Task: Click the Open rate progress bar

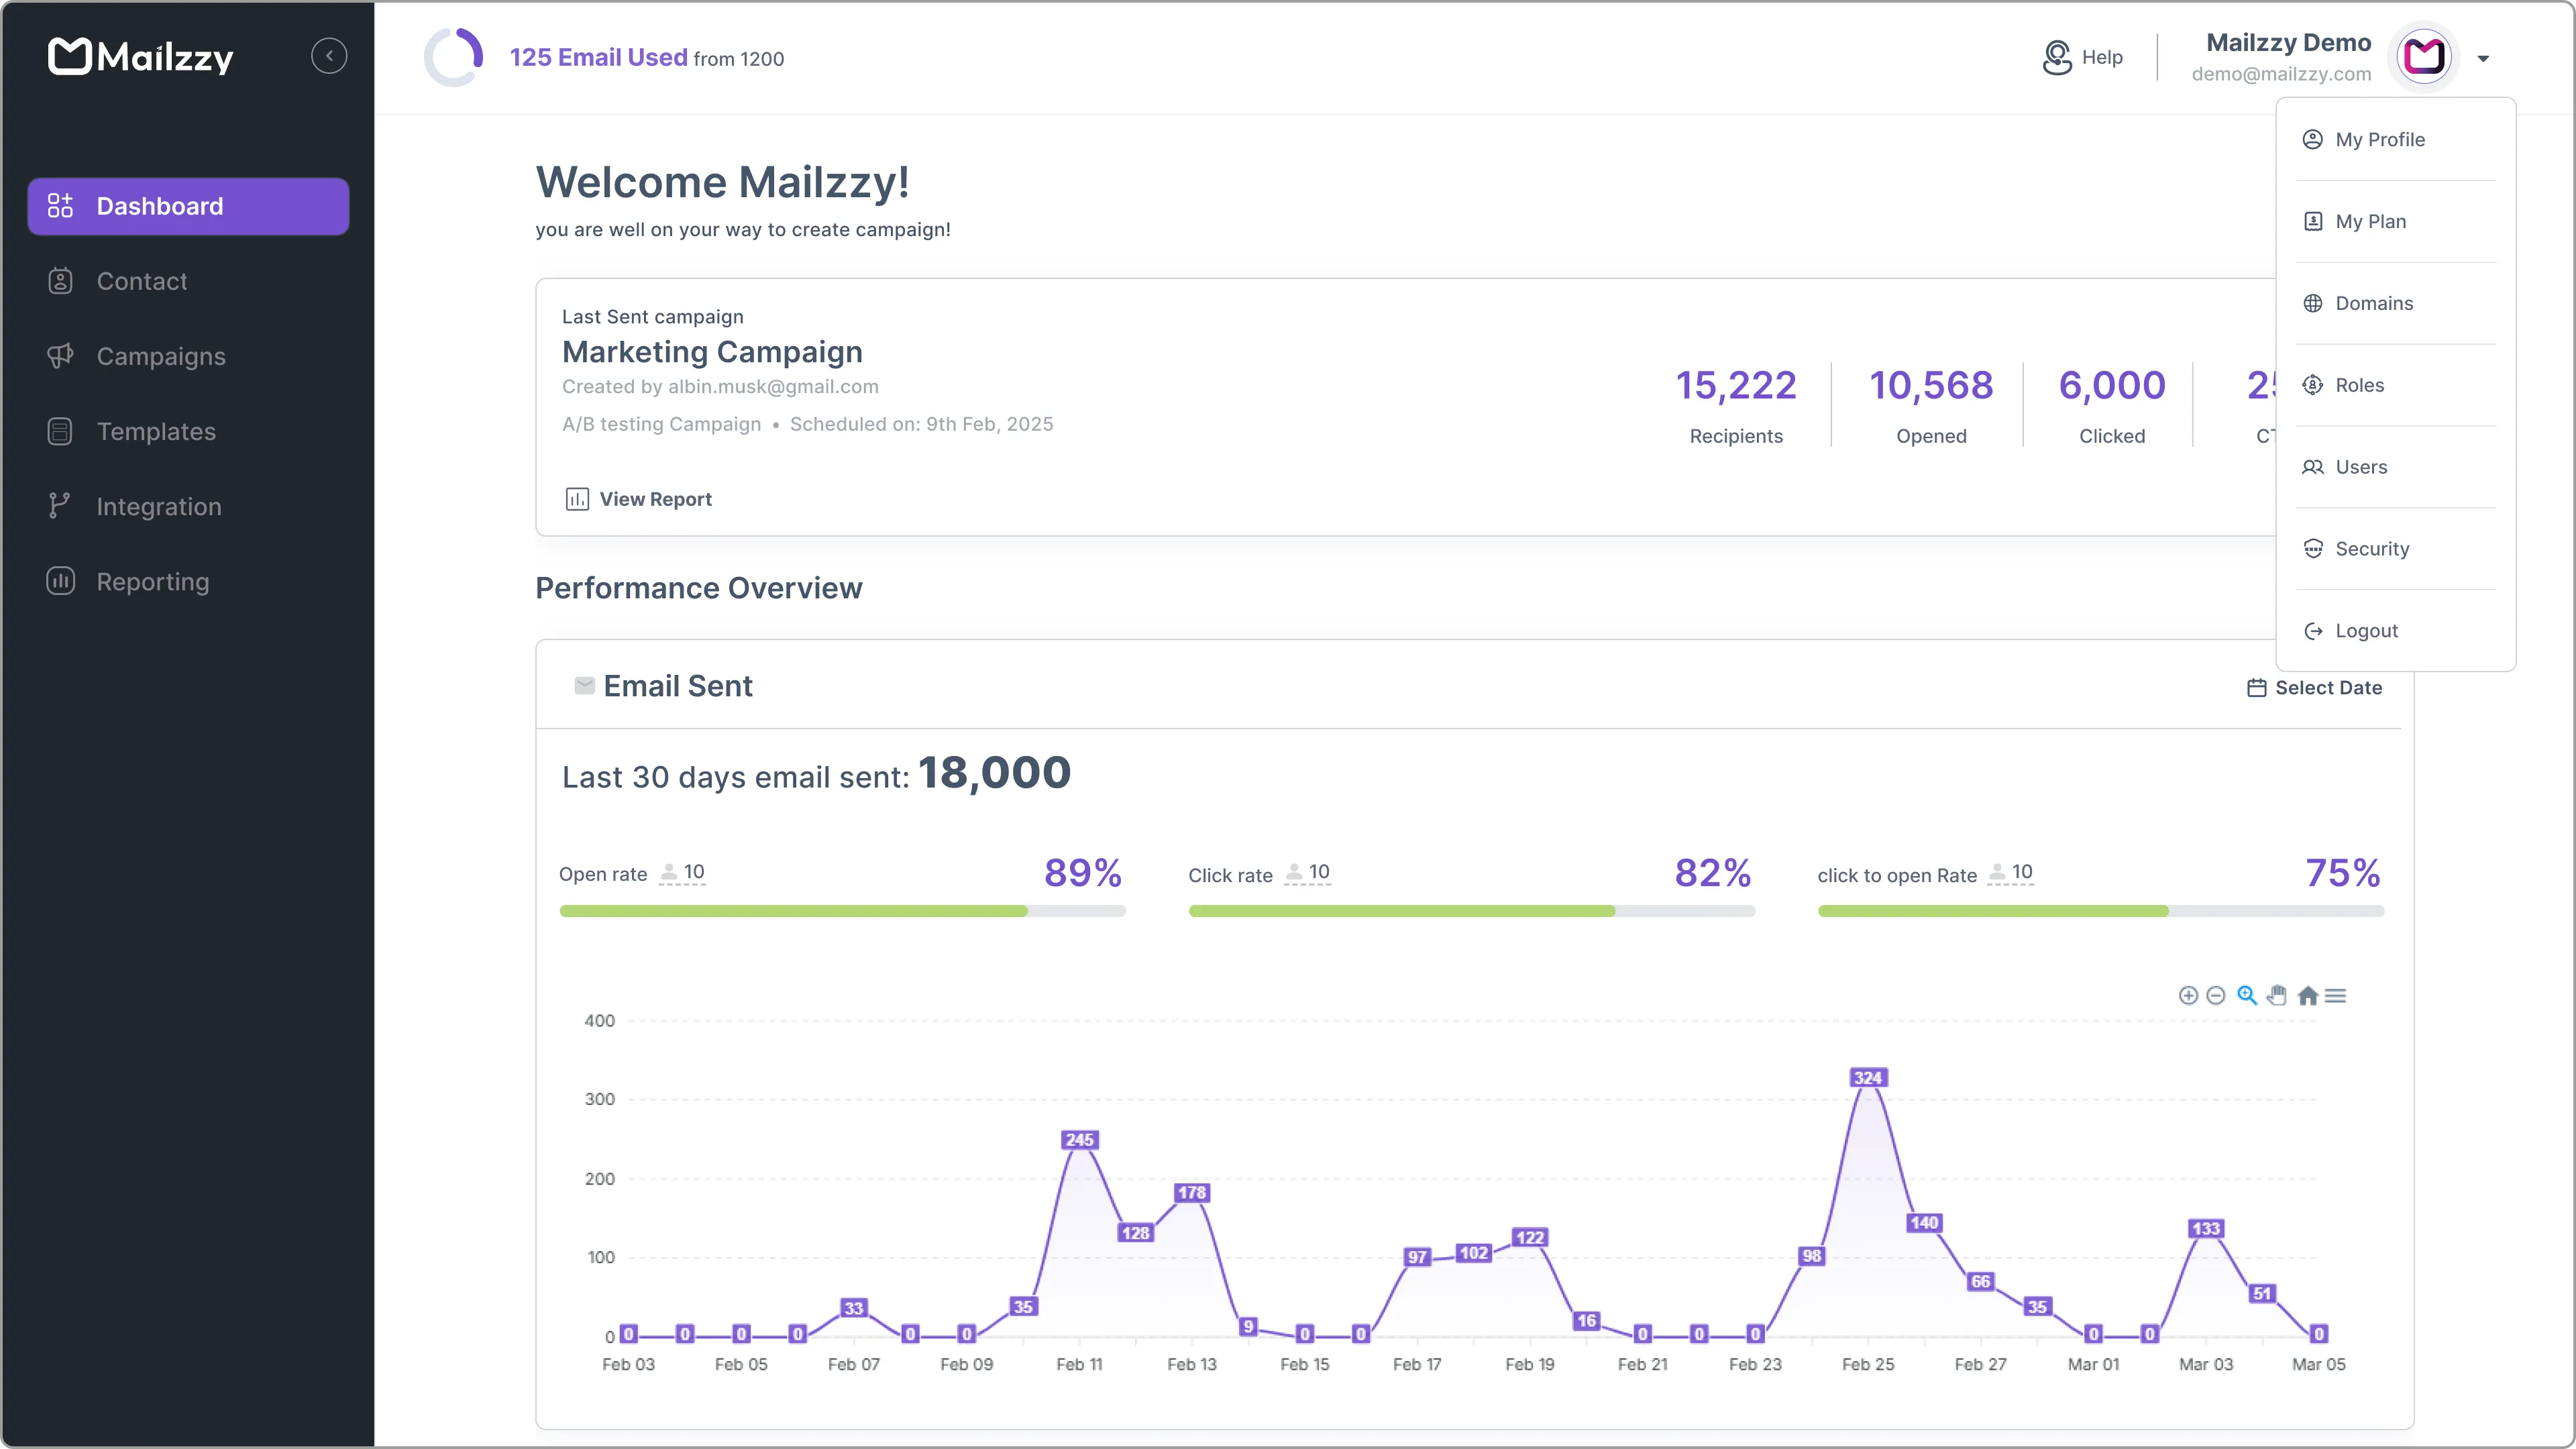Action: tap(843, 911)
